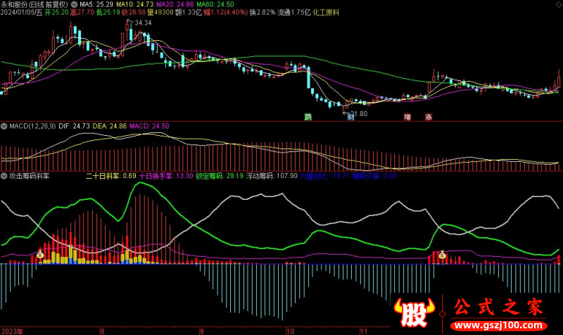The width and height of the screenshot is (563, 335).
Task: Click month 11 on the time axis
Action: tap(360, 329)
